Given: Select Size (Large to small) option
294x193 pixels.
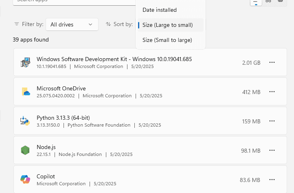Looking at the screenshot, I should click(167, 25).
